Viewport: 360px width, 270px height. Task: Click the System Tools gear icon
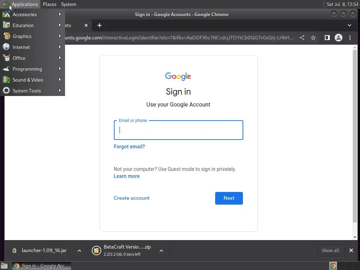(6, 90)
